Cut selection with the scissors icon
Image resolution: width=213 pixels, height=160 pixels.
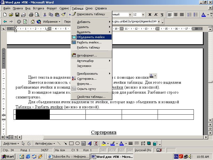[45, 14]
